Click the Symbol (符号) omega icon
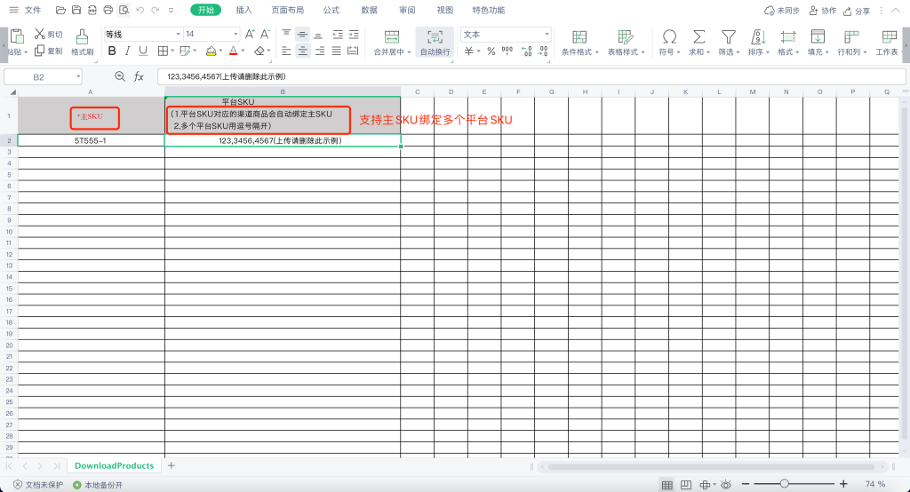 click(x=669, y=36)
